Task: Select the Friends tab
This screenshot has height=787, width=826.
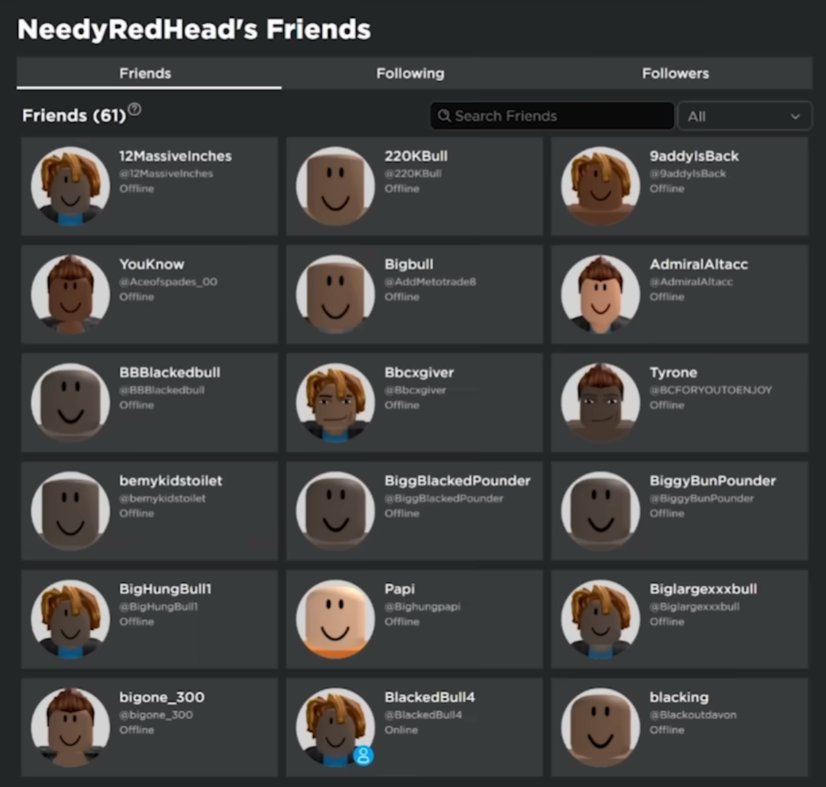Action: pyautogui.click(x=145, y=73)
